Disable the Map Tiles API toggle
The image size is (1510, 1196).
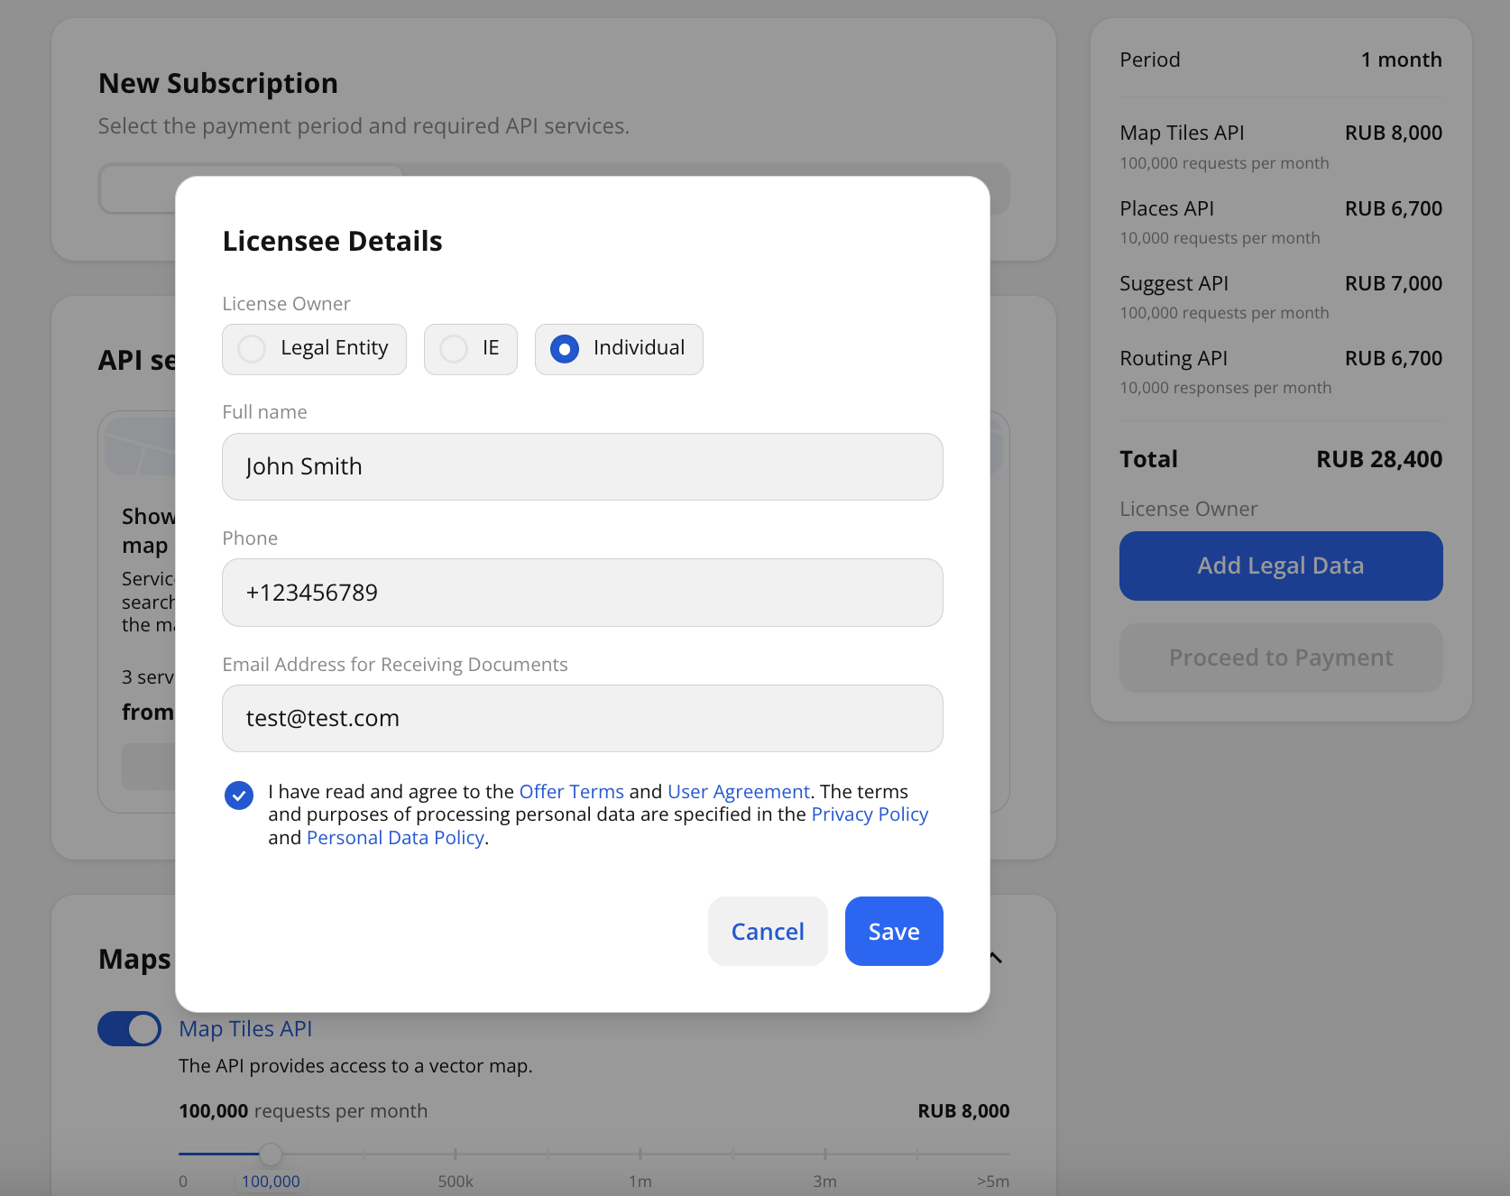coord(129,1028)
